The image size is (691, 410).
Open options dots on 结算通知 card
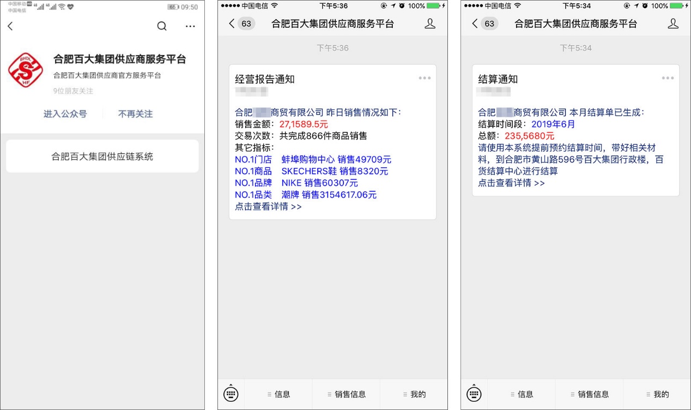[x=668, y=78]
